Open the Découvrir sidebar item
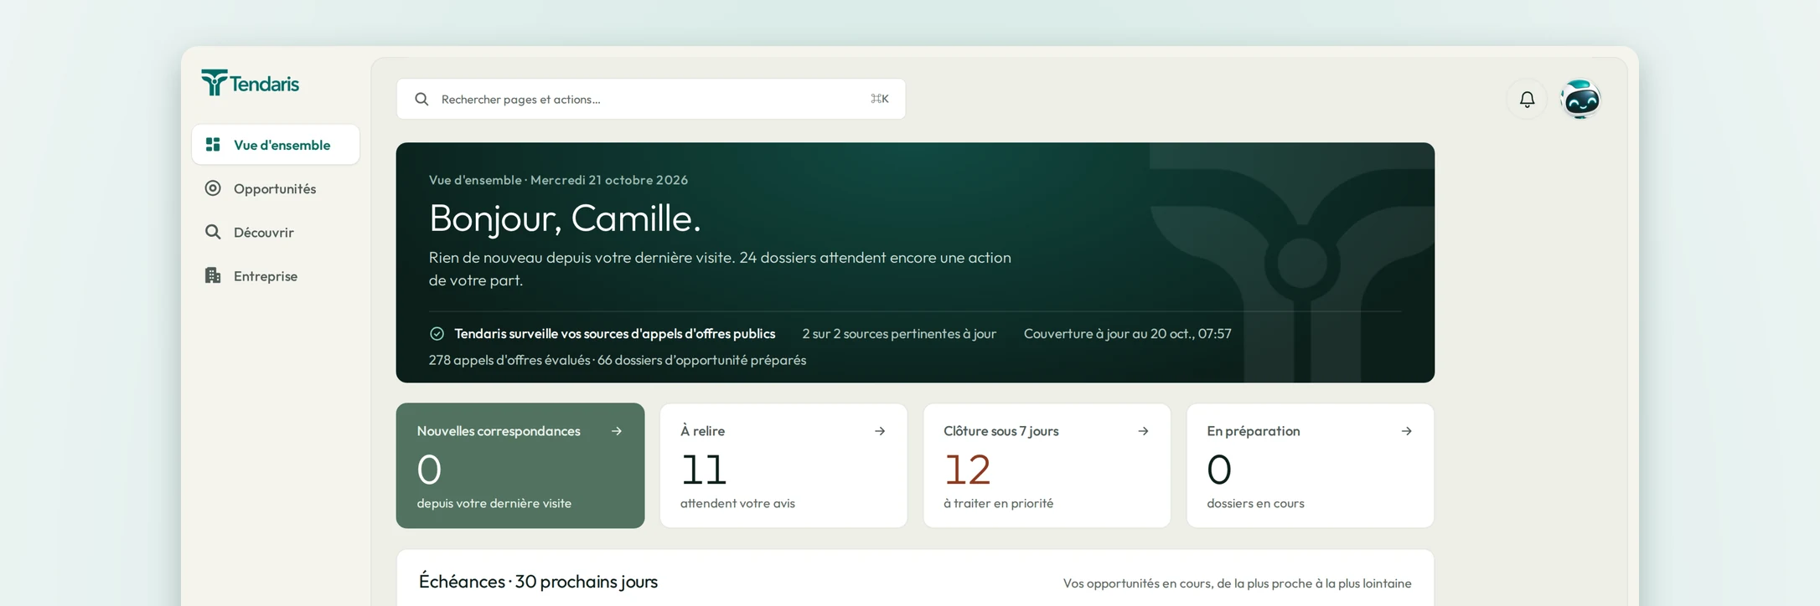This screenshot has height=606, width=1820. point(276,232)
